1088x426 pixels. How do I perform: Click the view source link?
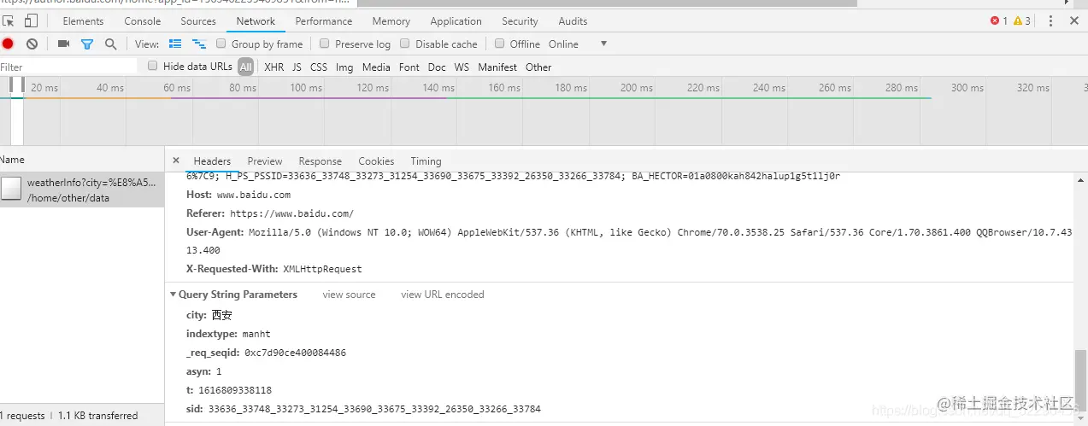pyautogui.click(x=349, y=295)
